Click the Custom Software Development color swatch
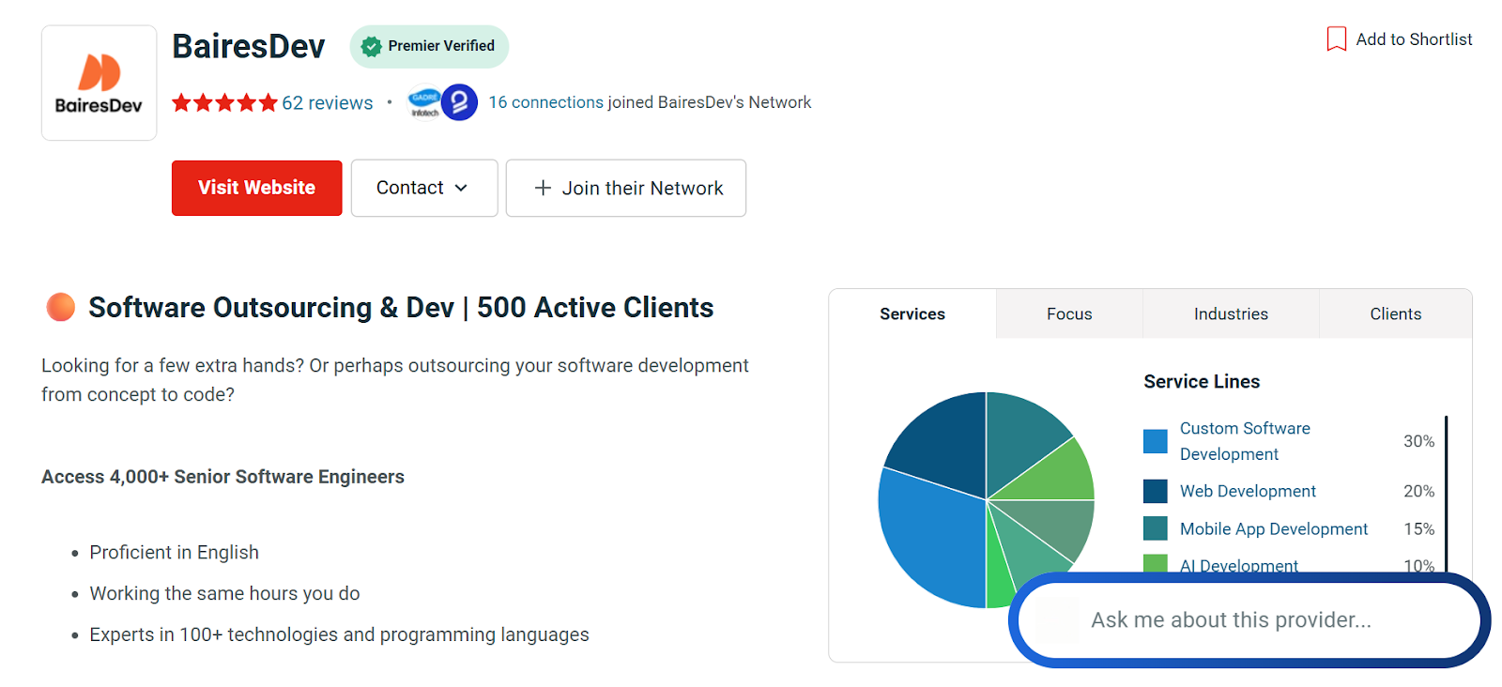The height and width of the screenshot is (687, 1502). [x=1155, y=441]
